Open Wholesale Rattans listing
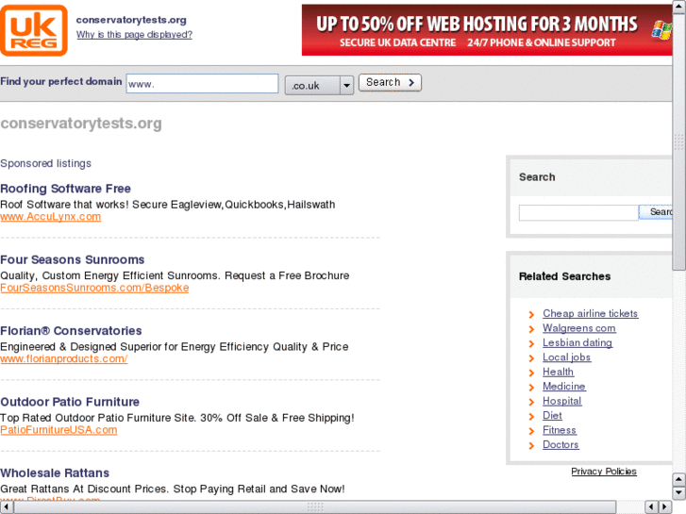The height and width of the screenshot is (514, 686). point(55,473)
